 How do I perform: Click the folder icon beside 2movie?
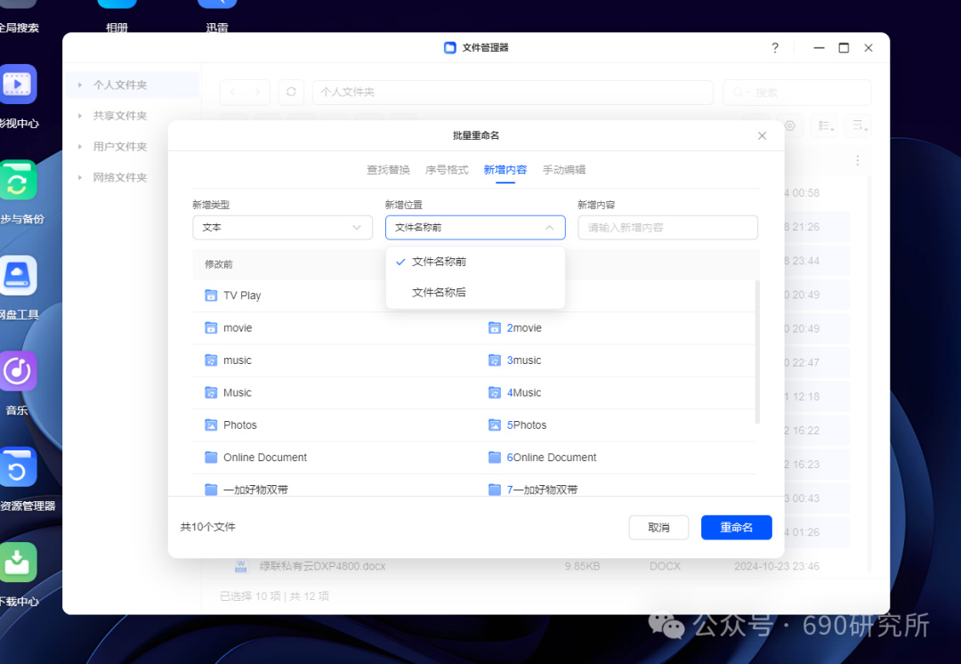tap(495, 328)
